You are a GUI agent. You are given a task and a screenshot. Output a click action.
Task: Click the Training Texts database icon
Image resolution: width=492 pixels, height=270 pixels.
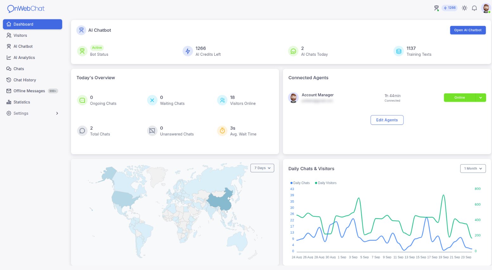point(398,51)
